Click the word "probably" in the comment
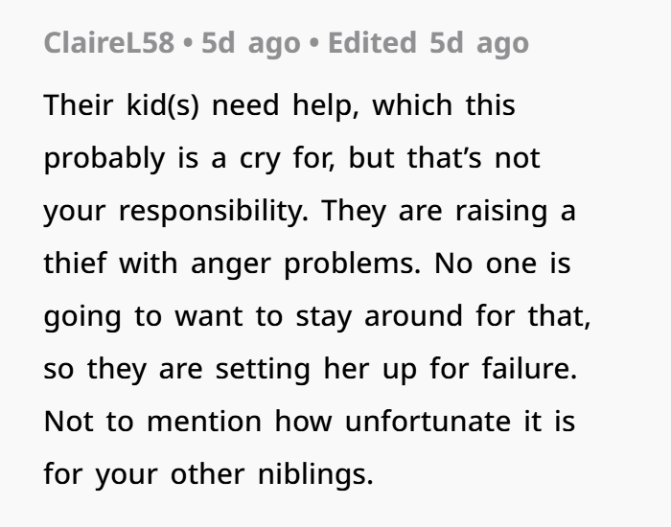 click(x=104, y=159)
